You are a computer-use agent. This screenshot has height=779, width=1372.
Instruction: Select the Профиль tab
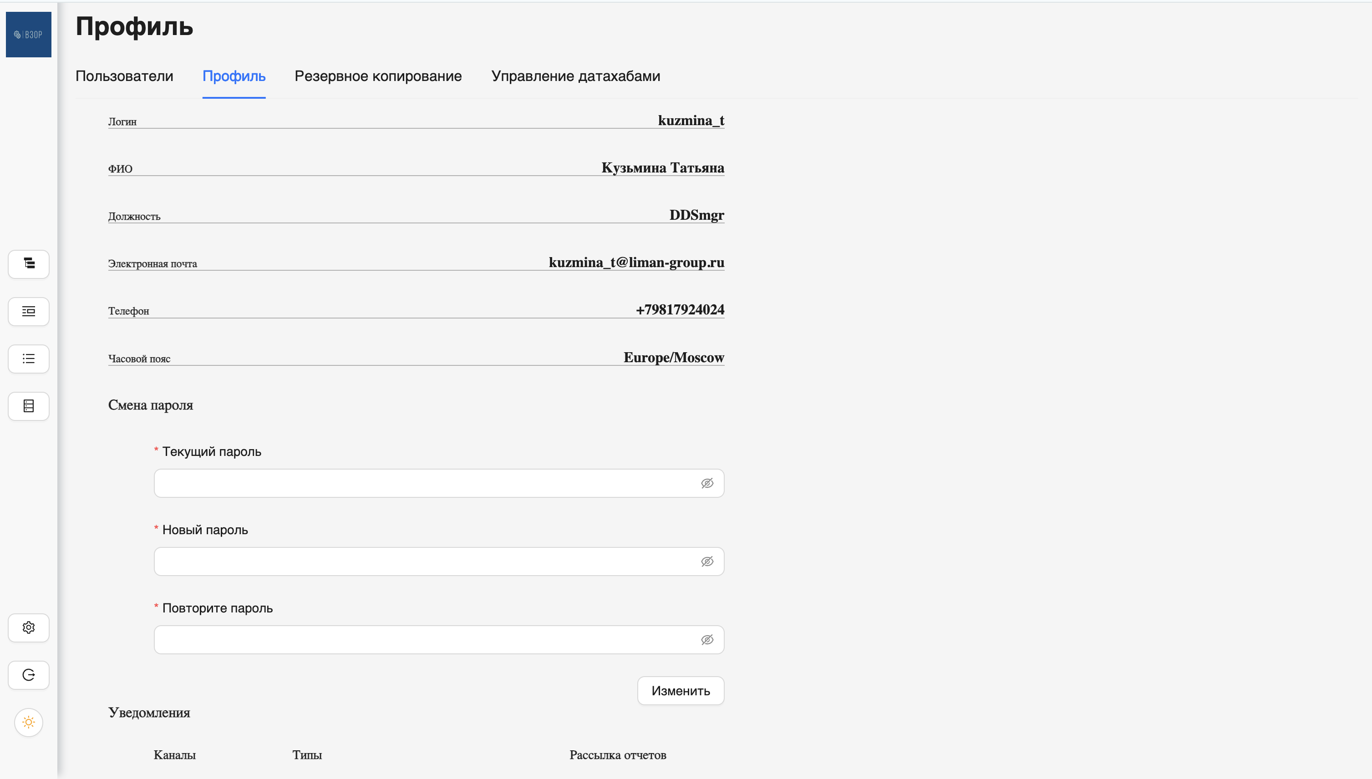pos(234,76)
